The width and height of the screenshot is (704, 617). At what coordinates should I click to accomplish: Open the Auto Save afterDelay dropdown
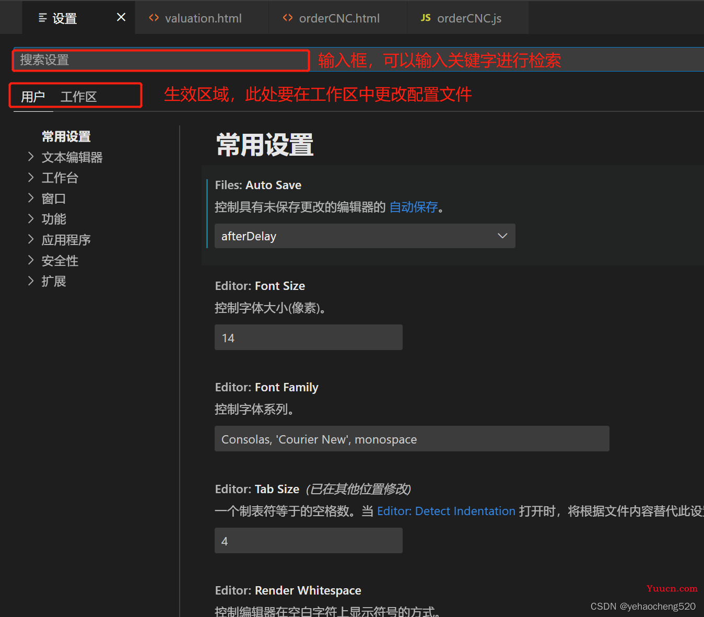[365, 236]
